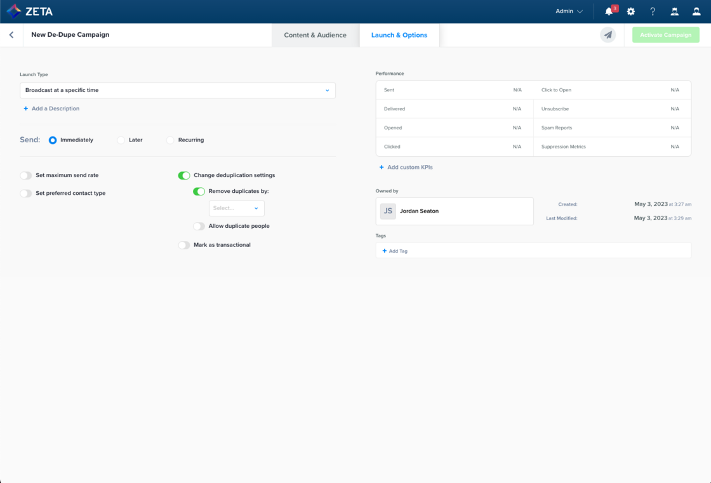Select the Later send radio option
711x483 pixels.
[x=121, y=140]
